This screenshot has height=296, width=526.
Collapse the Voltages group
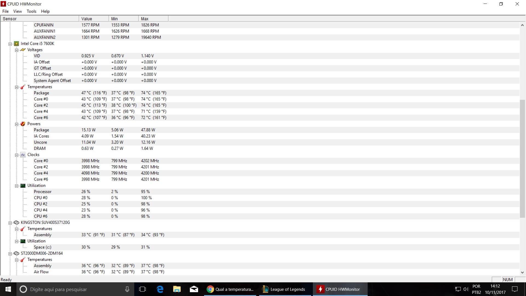17,50
